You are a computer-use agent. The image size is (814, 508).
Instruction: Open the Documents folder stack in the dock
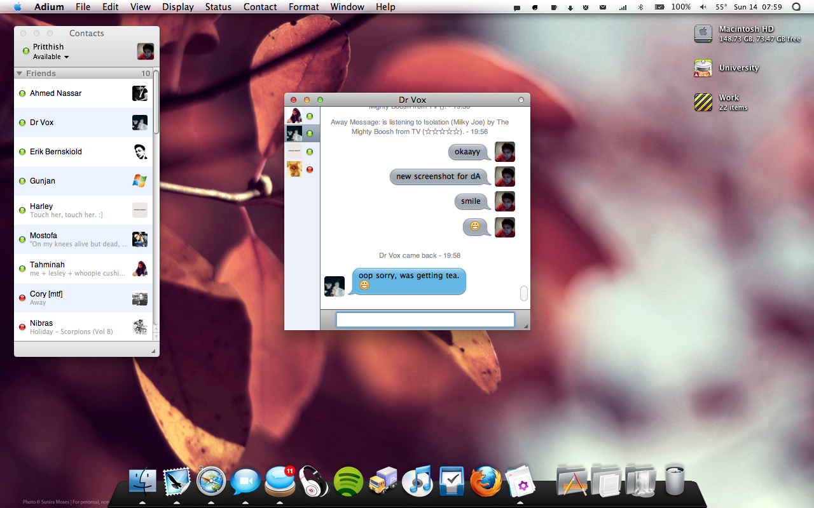coord(606,480)
